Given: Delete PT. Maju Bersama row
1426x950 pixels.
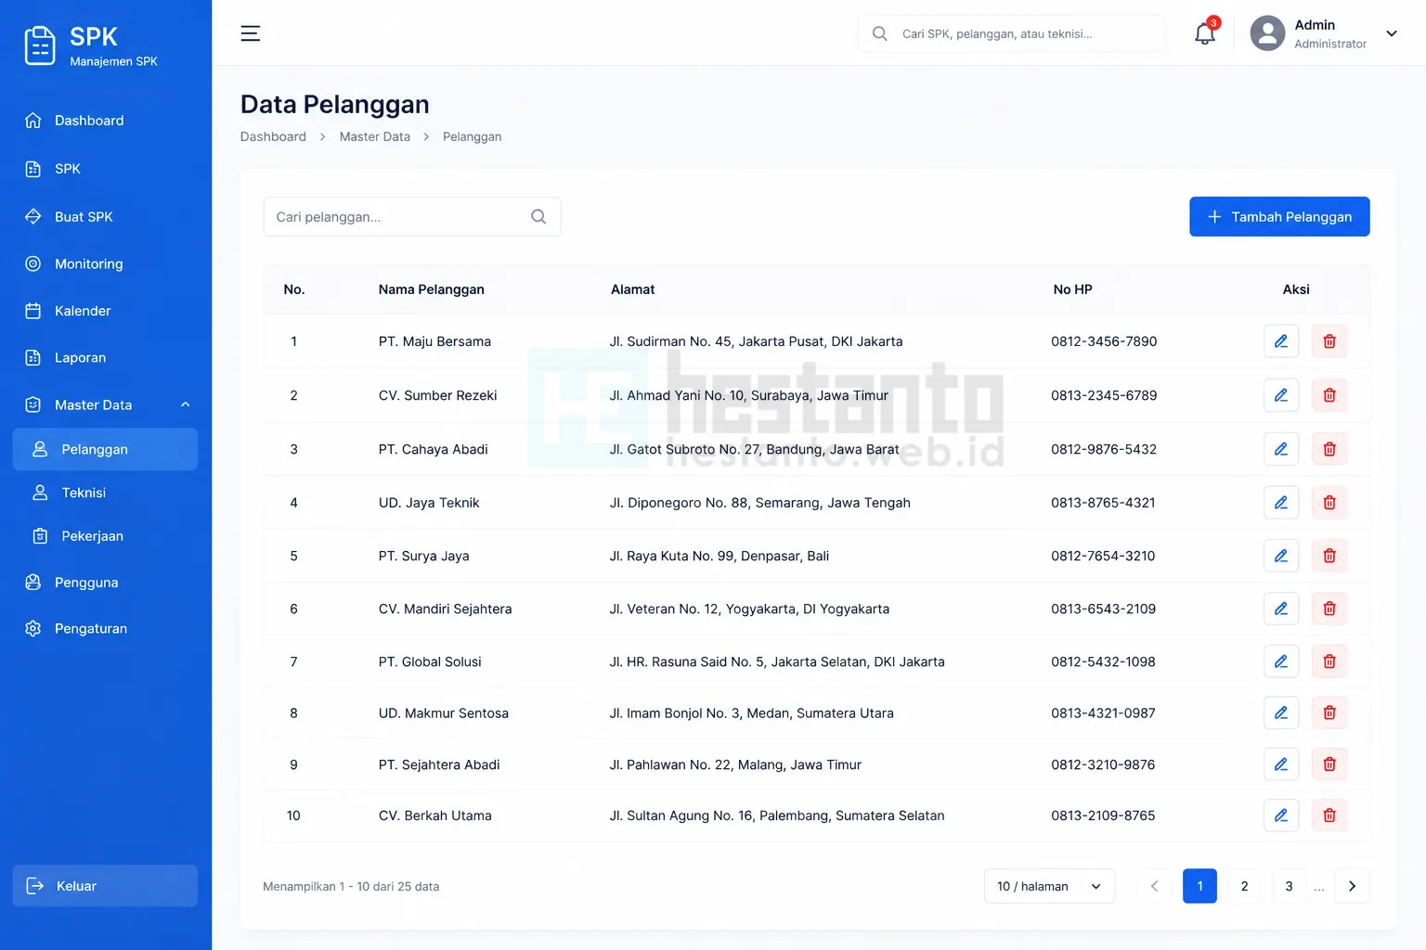Looking at the screenshot, I should (x=1329, y=341).
